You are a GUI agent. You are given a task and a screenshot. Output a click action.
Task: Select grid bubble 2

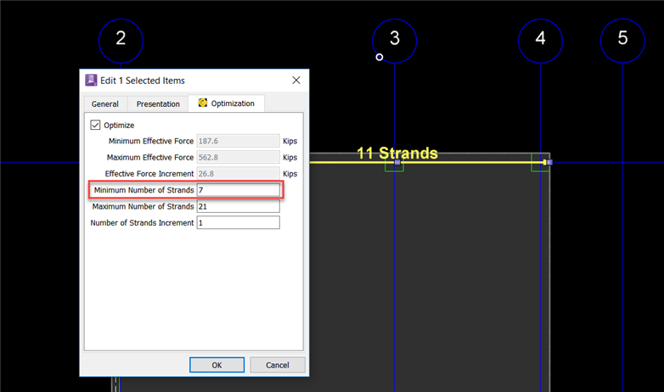coord(121,41)
